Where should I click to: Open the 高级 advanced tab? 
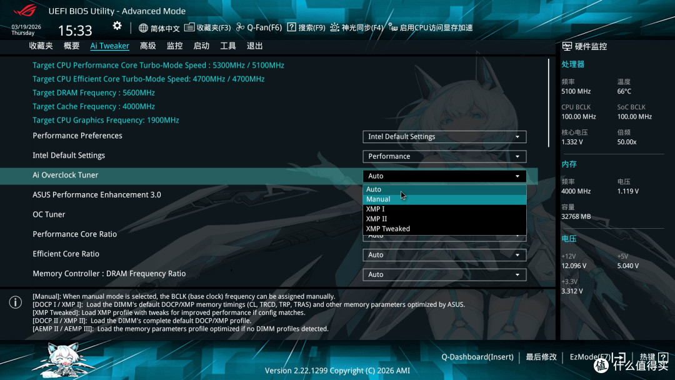147,46
